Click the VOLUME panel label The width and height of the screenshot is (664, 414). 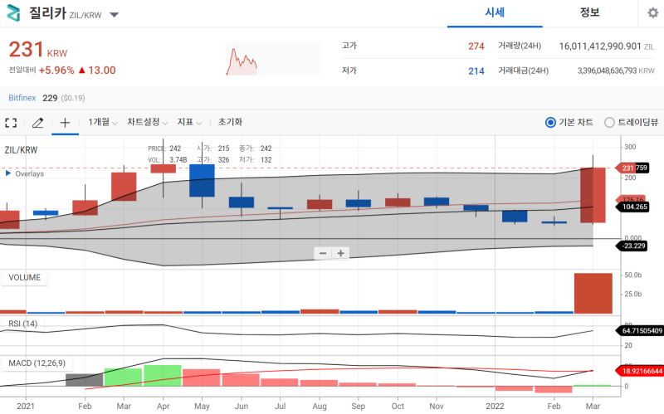tap(25, 278)
